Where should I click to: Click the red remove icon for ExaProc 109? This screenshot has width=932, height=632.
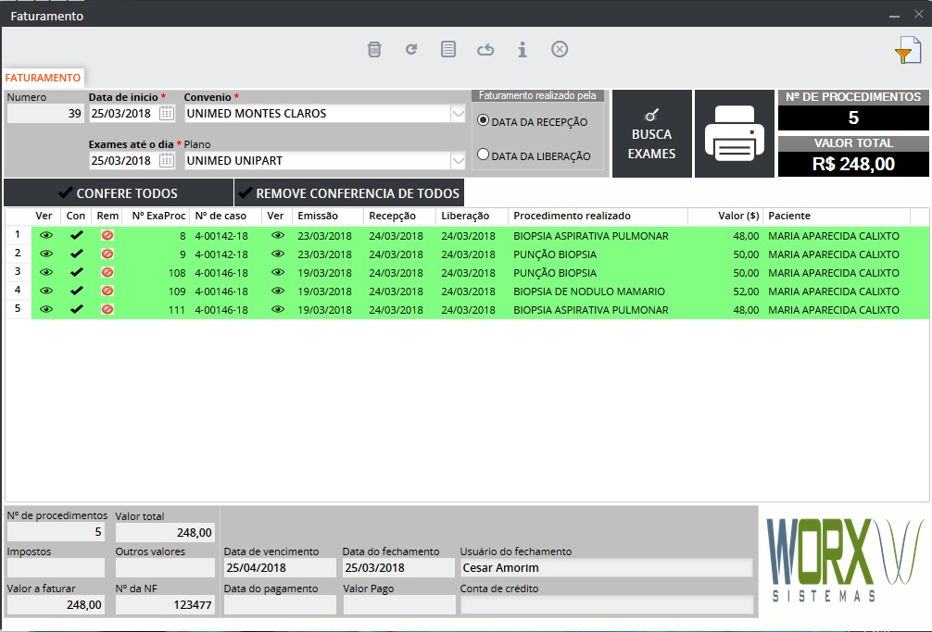click(x=107, y=291)
